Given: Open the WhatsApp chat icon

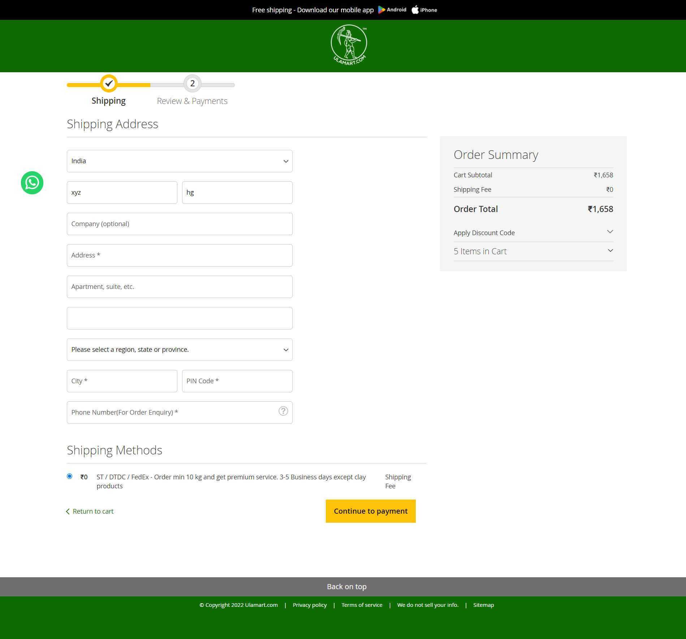Looking at the screenshot, I should [32, 183].
